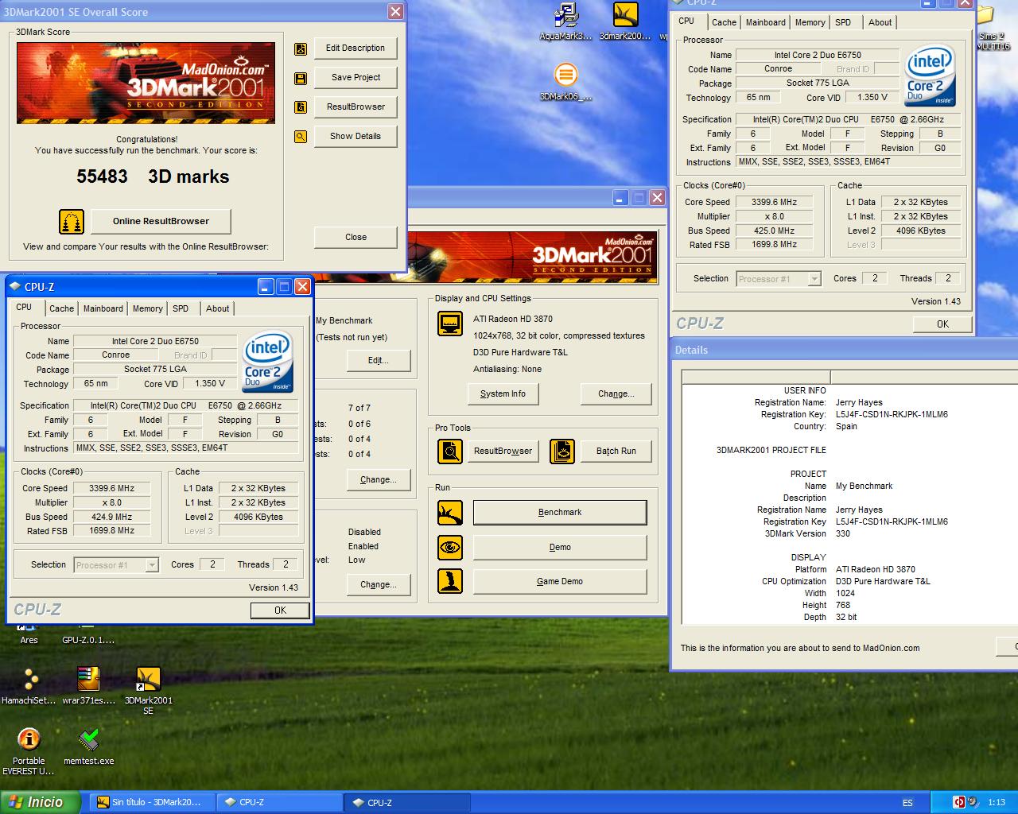Click the Show Details magnifier icon
The image size is (1018, 814).
pyautogui.click(x=301, y=137)
